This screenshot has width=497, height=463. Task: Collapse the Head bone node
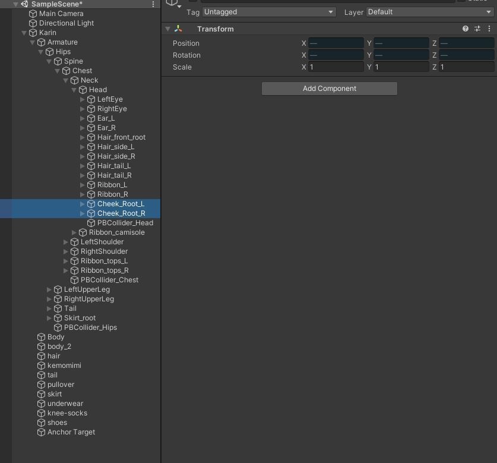click(74, 90)
